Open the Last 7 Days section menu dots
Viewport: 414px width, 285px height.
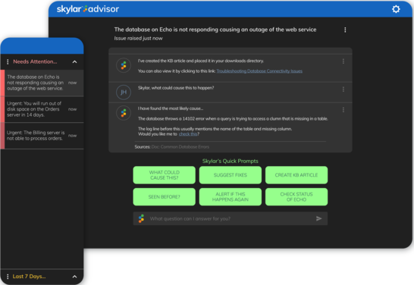click(x=8, y=277)
